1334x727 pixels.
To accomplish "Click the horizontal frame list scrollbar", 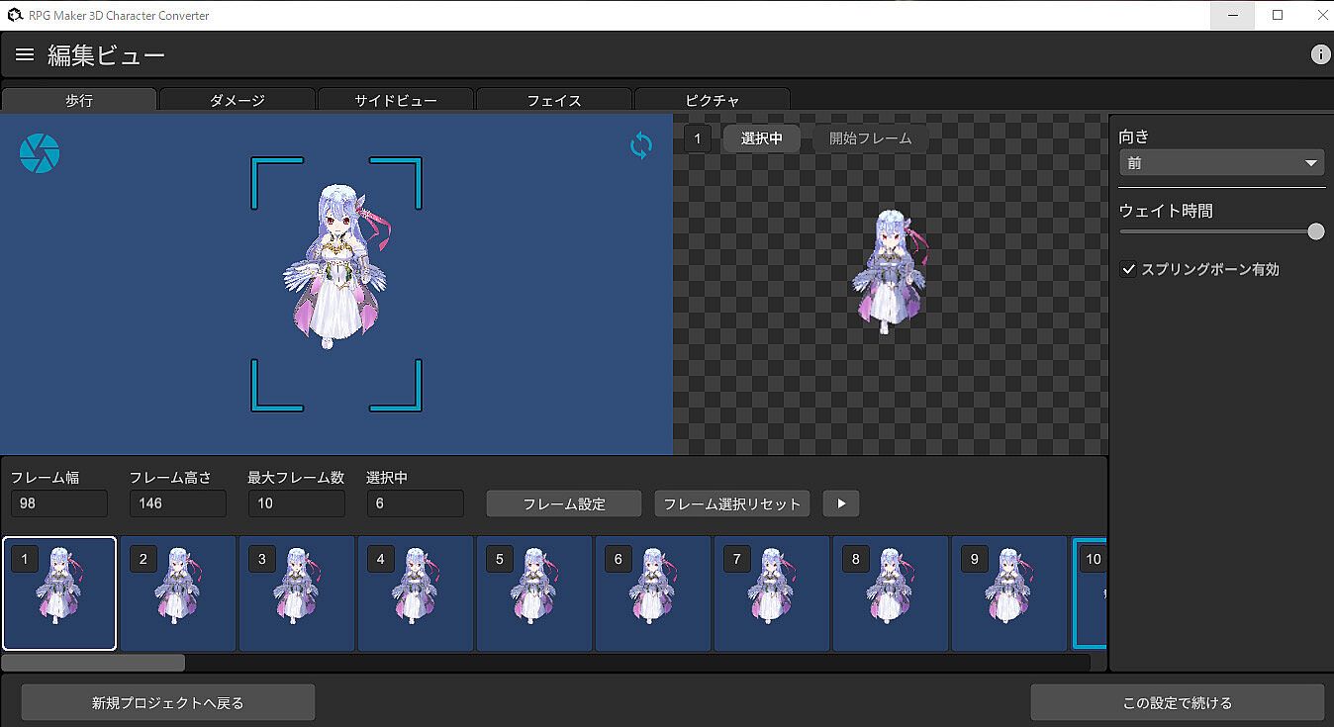I will [94, 662].
